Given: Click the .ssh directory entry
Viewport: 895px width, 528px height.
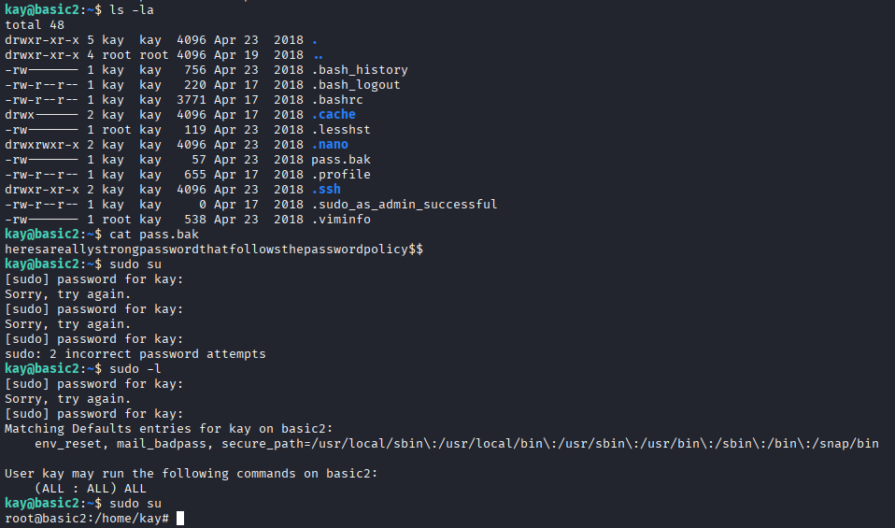Looking at the screenshot, I should 325,190.
